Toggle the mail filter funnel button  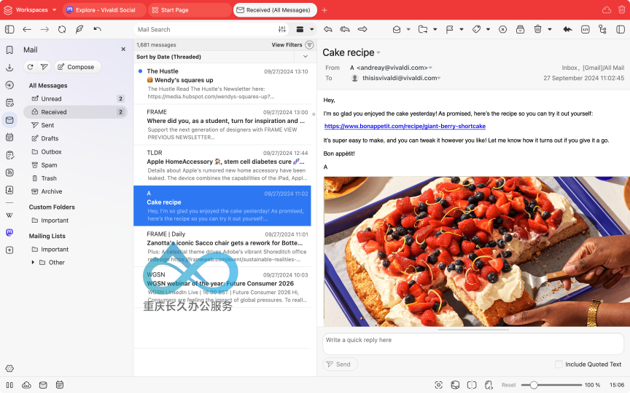(x=44, y=67)
